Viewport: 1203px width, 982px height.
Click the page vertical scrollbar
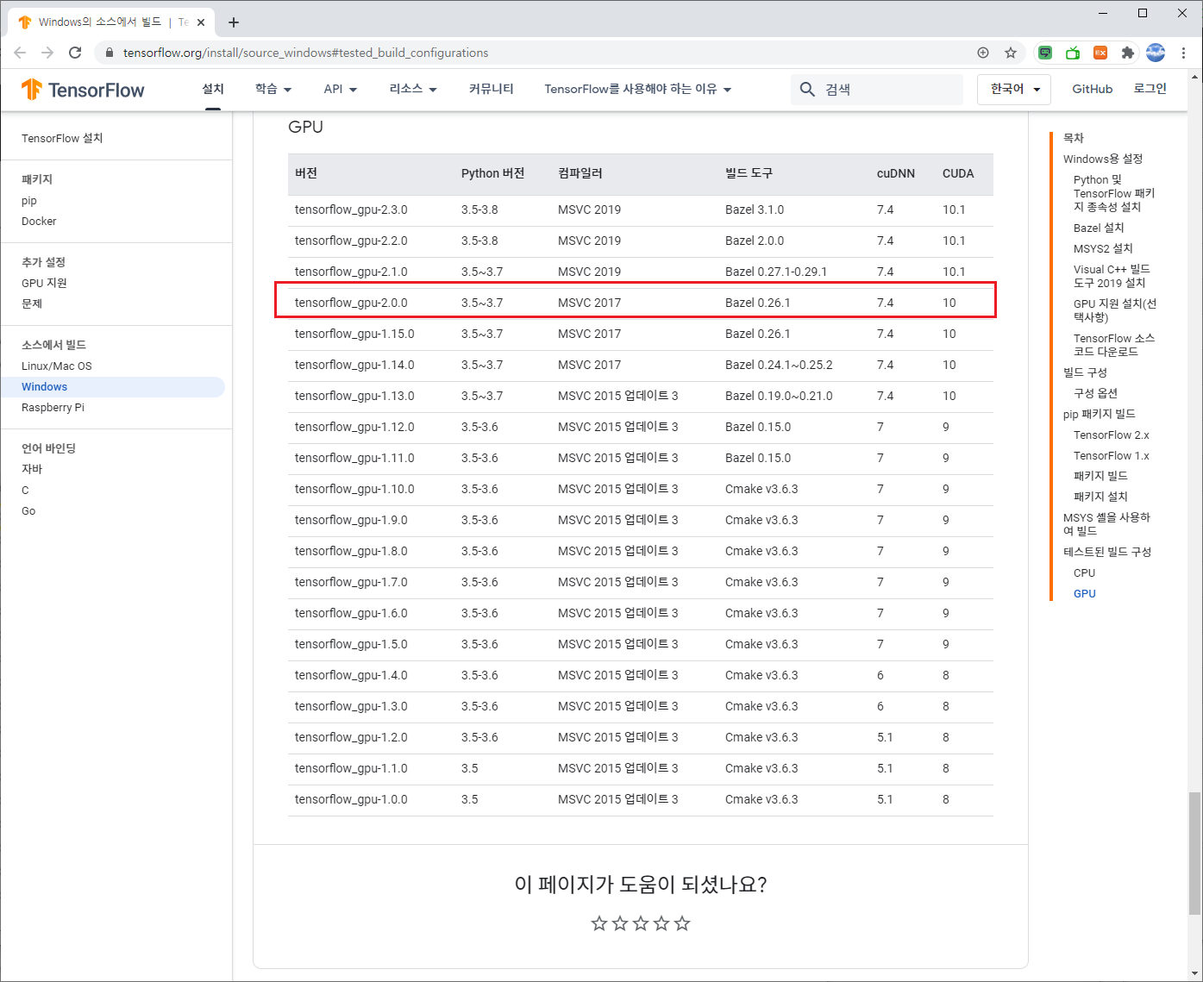pyautogui.click(x=1195, y=854)
